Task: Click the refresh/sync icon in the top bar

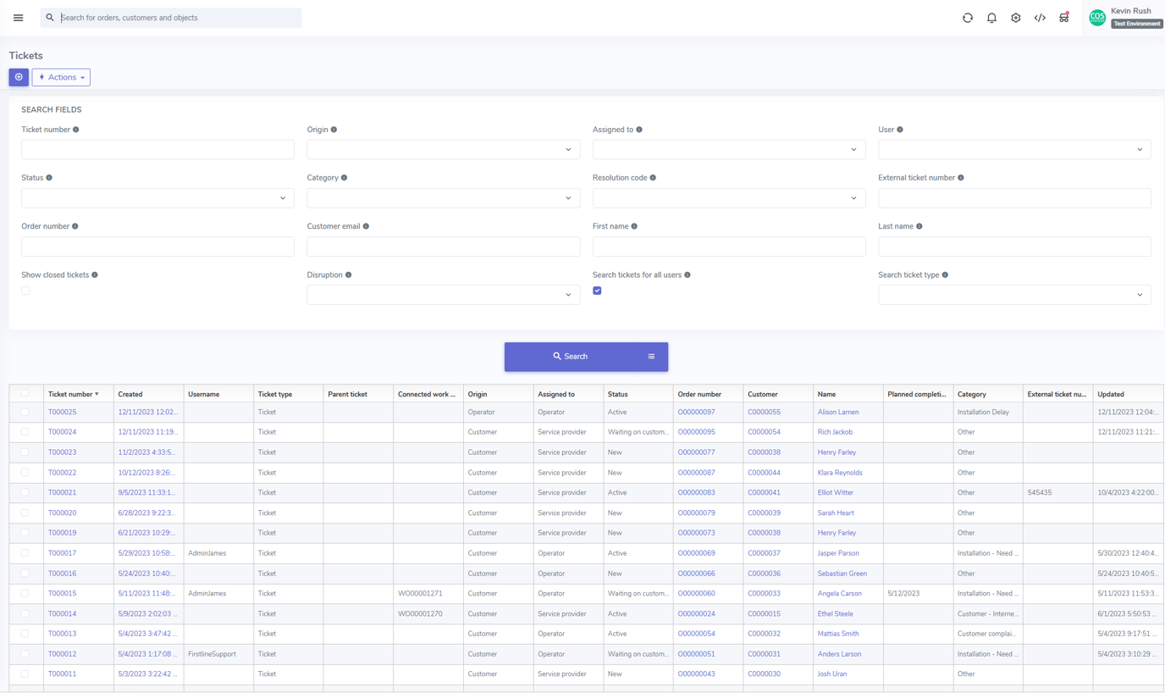Action: tap(968, 17)
